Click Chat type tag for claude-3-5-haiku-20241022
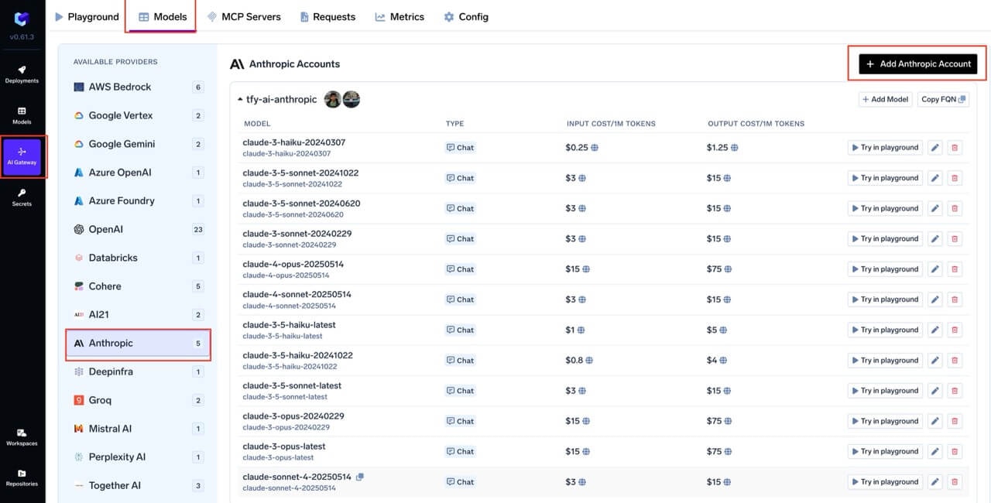991x503 pixels. point(460,361)
